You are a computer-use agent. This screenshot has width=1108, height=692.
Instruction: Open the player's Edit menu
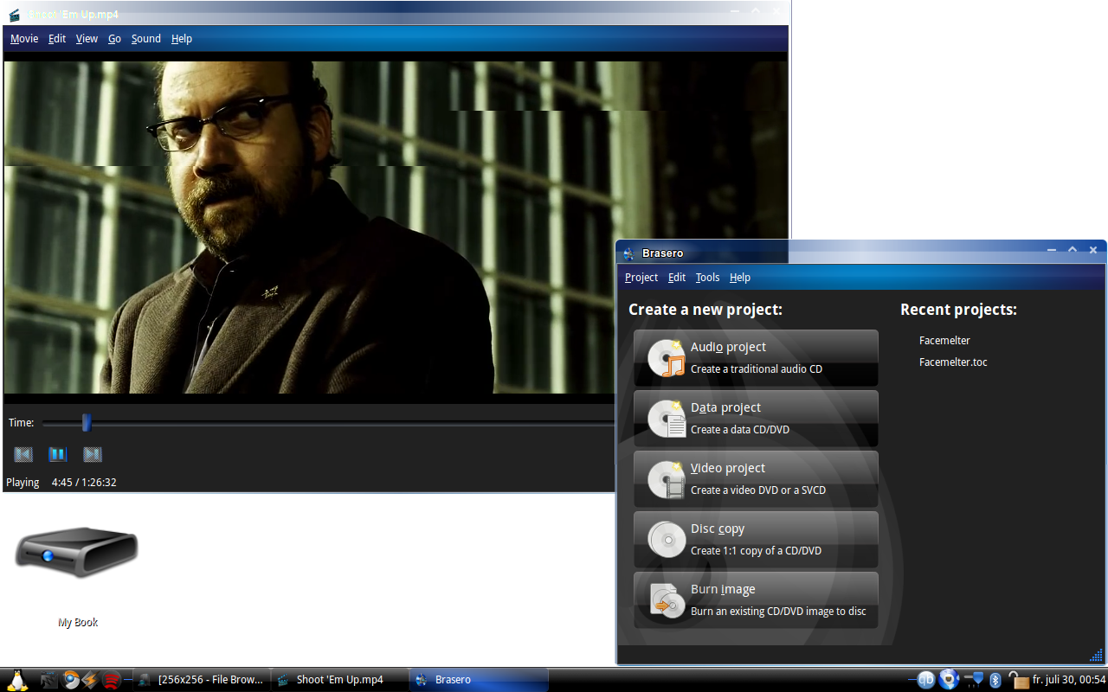(57, 39)
